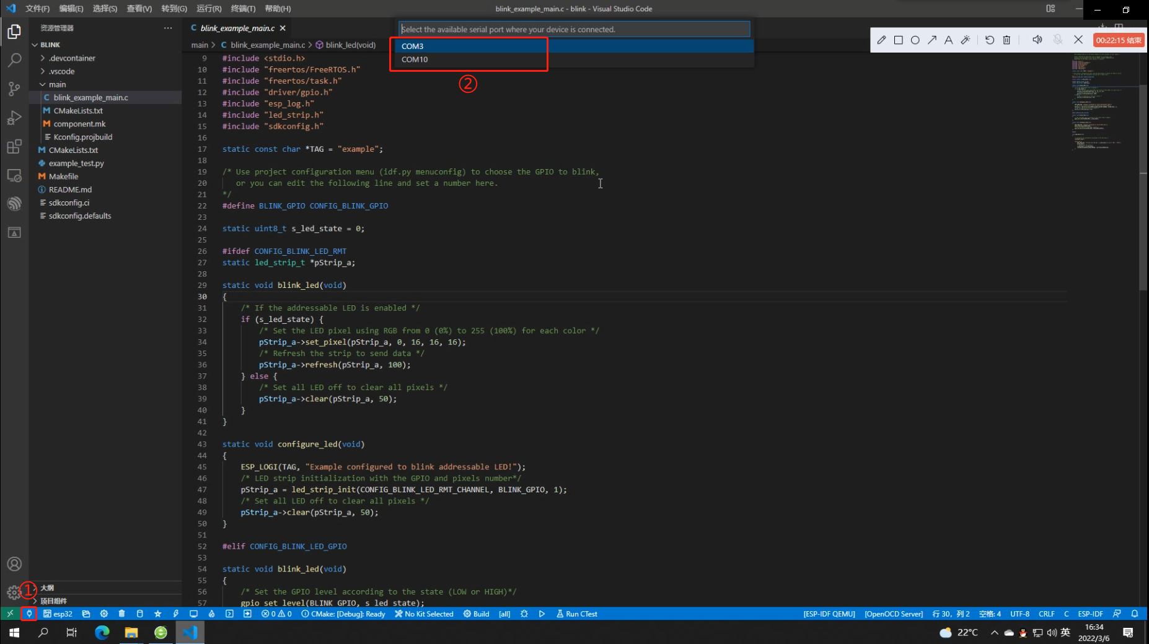Open the 文件(F) menu
Viewport: 1149px width, 644px height.
[37, 9]
